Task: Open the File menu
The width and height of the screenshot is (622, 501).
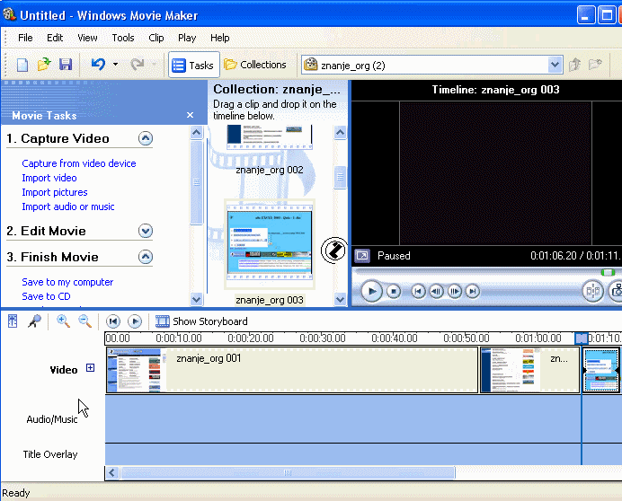Action: [x=25, y=38]
